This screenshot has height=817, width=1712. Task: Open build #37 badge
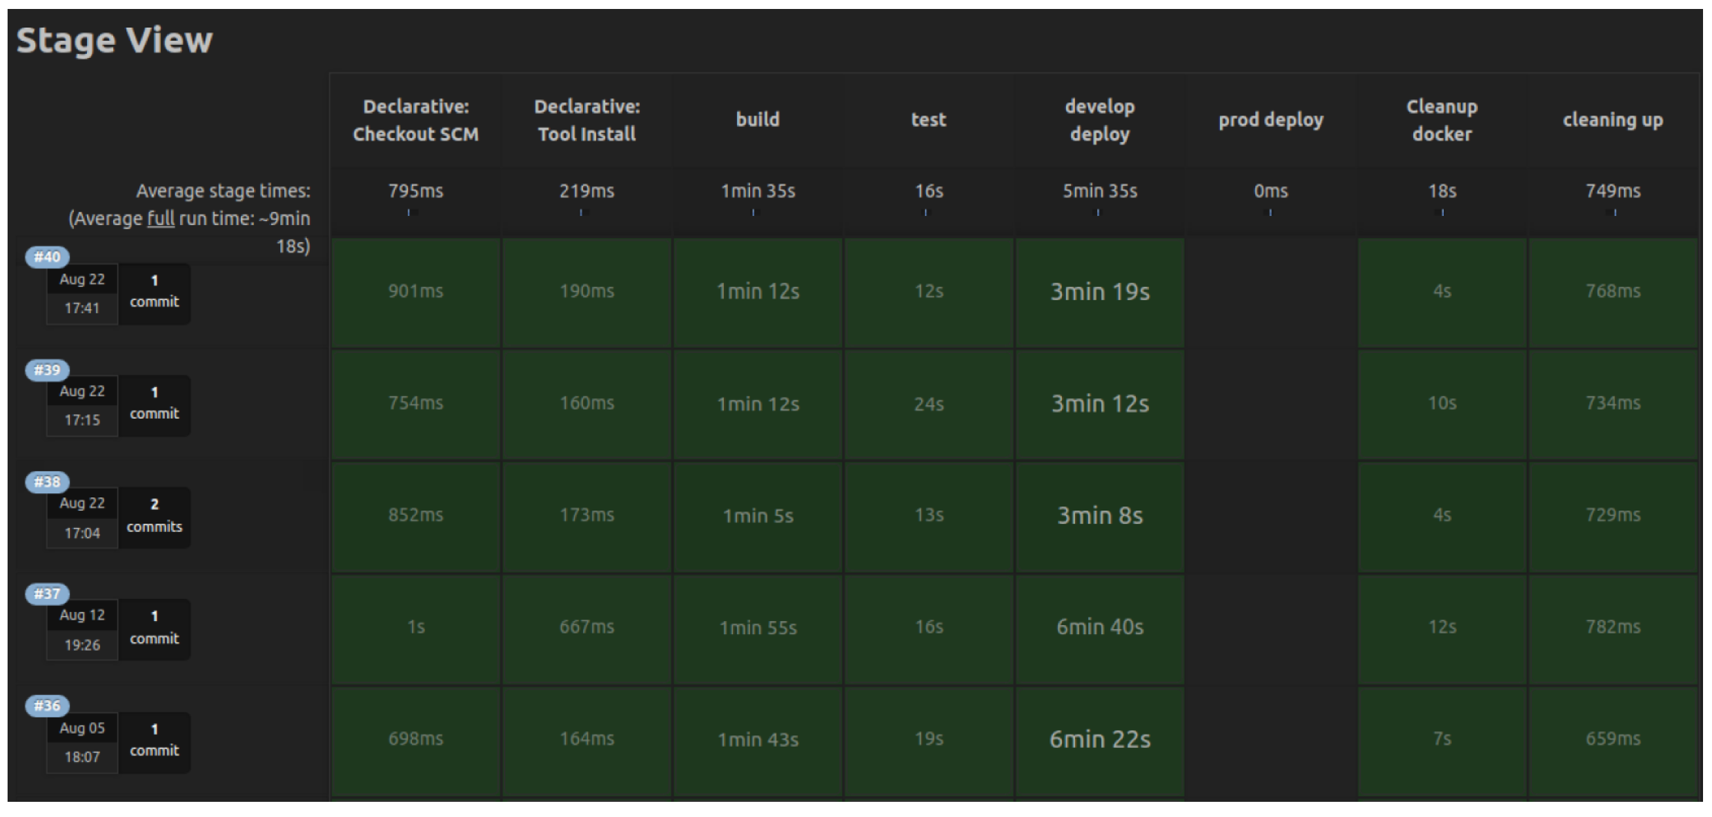click(x=47, y=593)
